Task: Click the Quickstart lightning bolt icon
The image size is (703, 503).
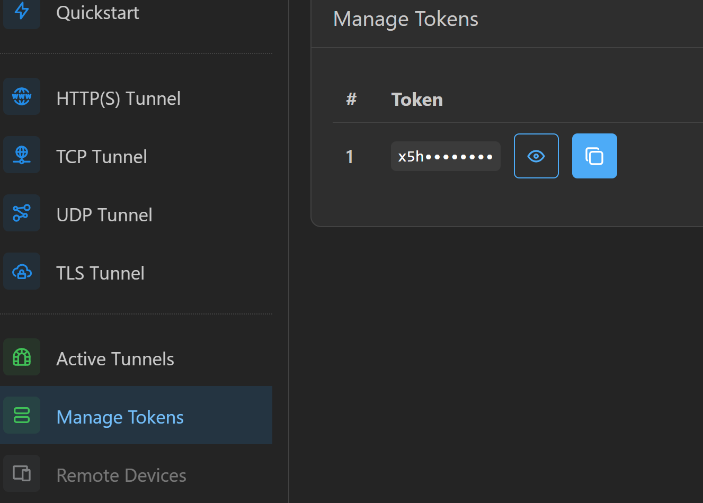Action: (x=22, y=11)
